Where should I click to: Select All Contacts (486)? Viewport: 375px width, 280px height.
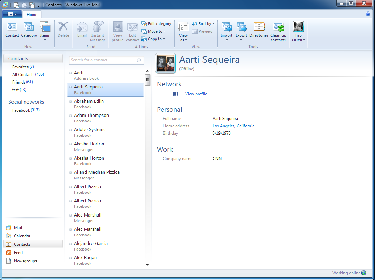28,74
